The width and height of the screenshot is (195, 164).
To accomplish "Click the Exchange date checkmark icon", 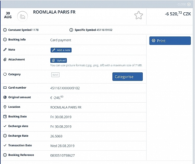I will (x=5, y=126).
